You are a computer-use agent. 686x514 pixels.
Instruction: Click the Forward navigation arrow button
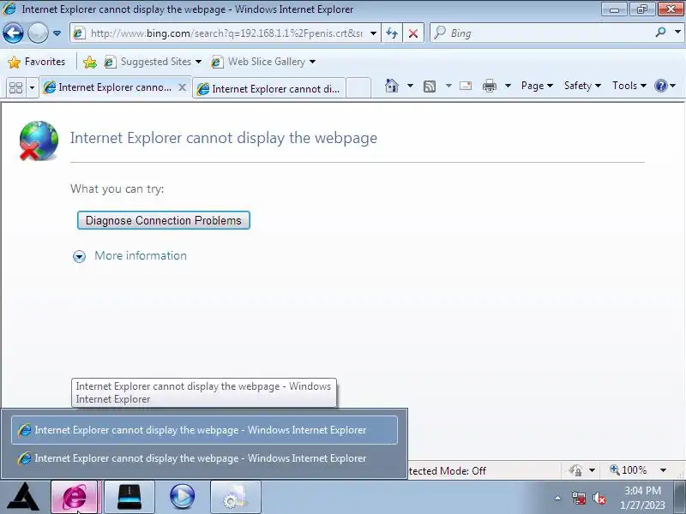point(38,33)
